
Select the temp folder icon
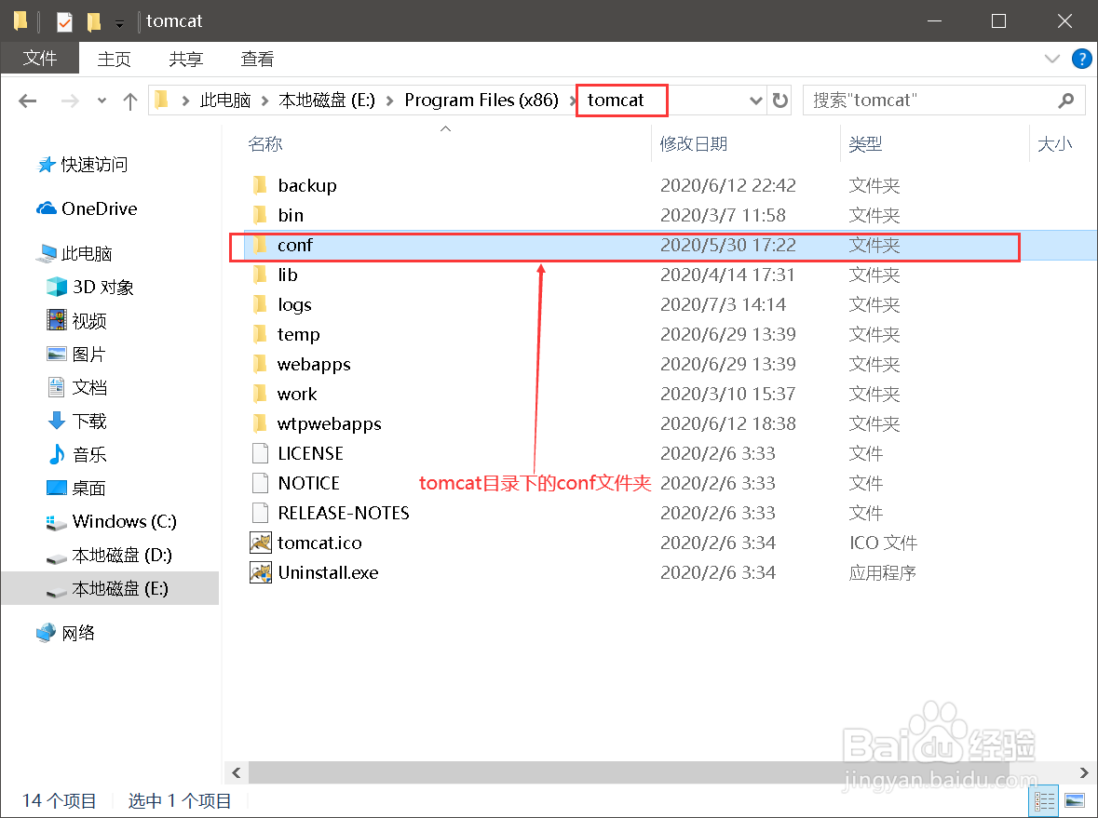pos(260,334)
